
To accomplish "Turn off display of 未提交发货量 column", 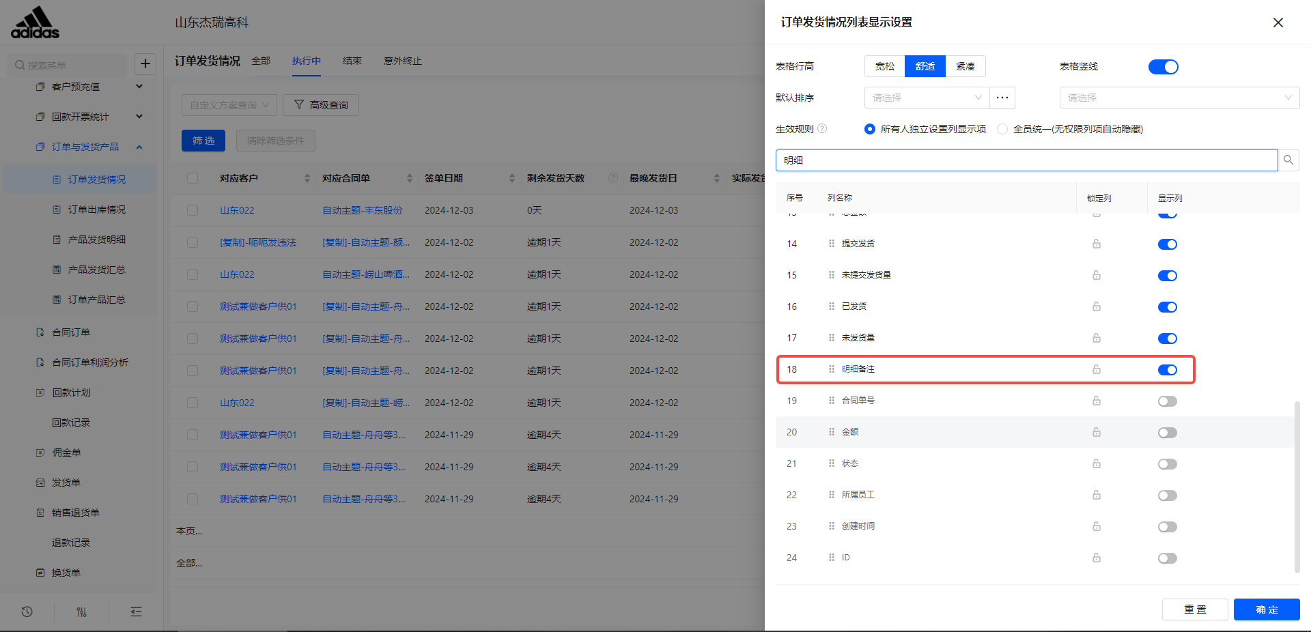I will click(1168, 276).
